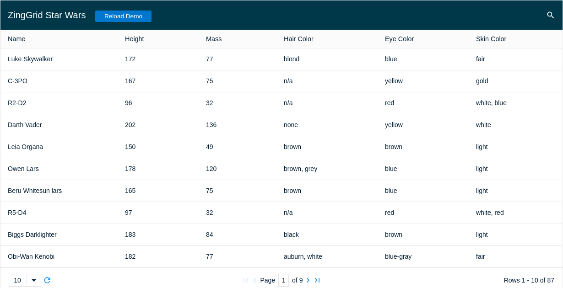563x288 pixels.
Task: Go to the previous page arrow
Action: (255, 280)
